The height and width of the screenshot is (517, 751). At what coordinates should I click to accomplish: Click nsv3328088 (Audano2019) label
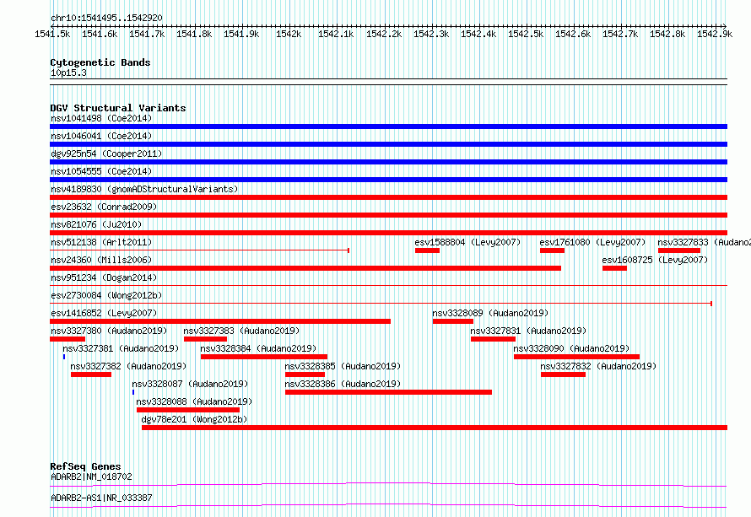point(194,401)
